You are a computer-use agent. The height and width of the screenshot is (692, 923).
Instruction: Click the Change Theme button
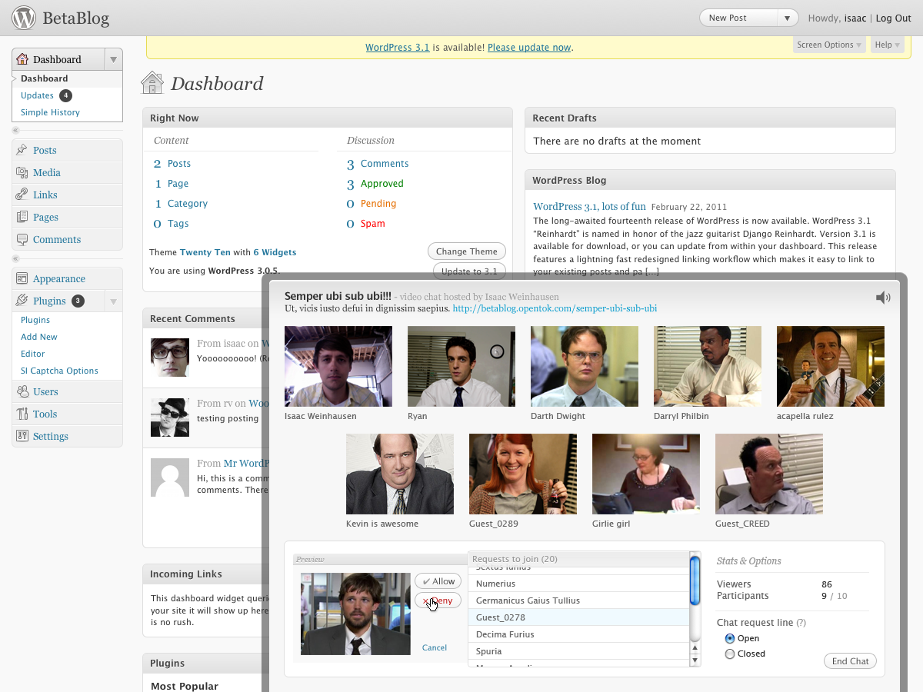467,251
